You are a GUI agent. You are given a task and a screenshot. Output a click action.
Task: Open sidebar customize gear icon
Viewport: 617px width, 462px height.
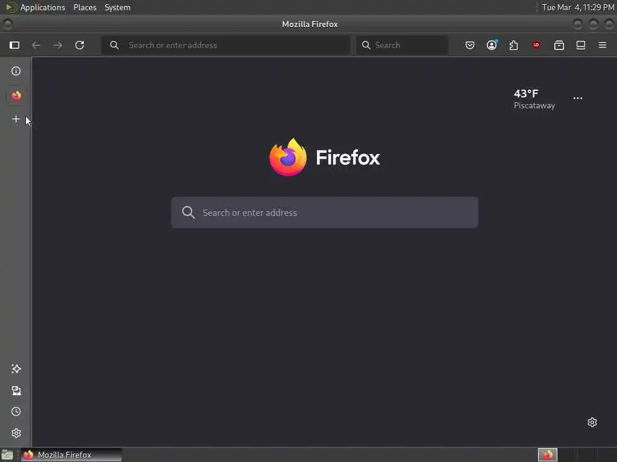click(16, 433)
